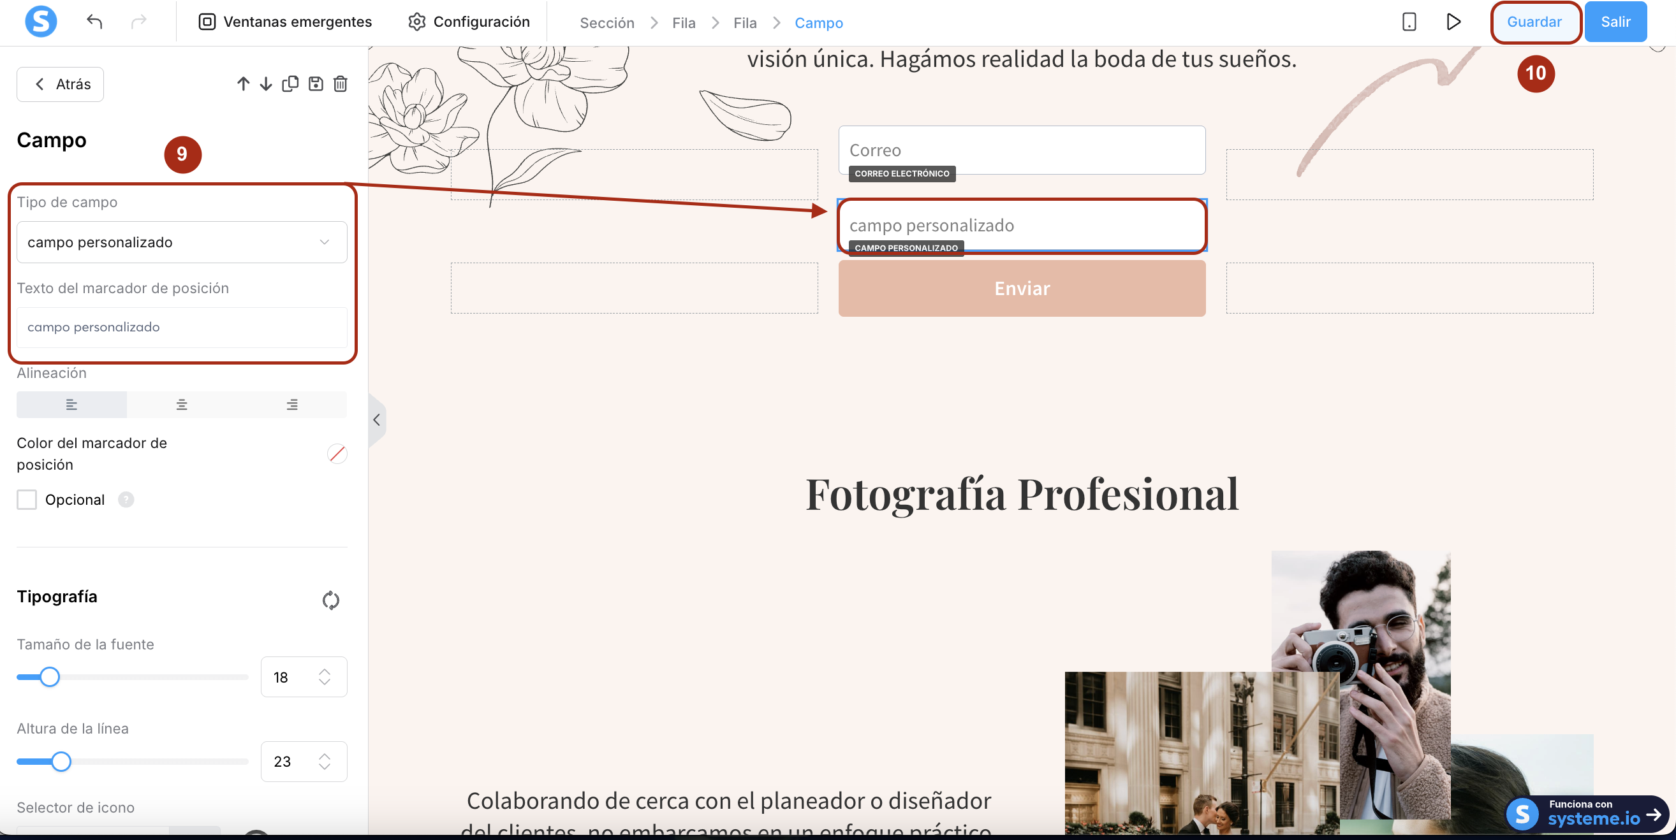Viewport: 1676px width, 840px height.
Task: Select right alignment option
Action: coord(292,405)
